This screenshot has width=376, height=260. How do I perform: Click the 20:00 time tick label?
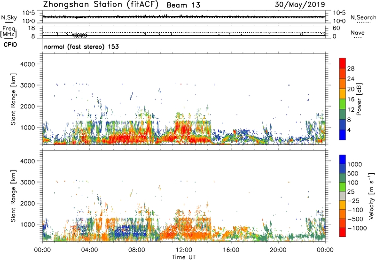click(278, 250)
